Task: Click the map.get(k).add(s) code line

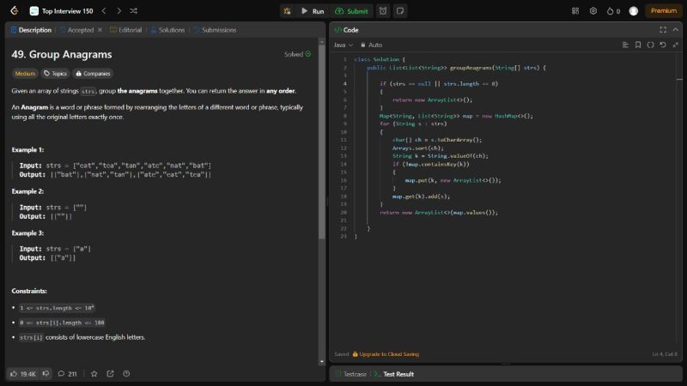Action: 421,196
